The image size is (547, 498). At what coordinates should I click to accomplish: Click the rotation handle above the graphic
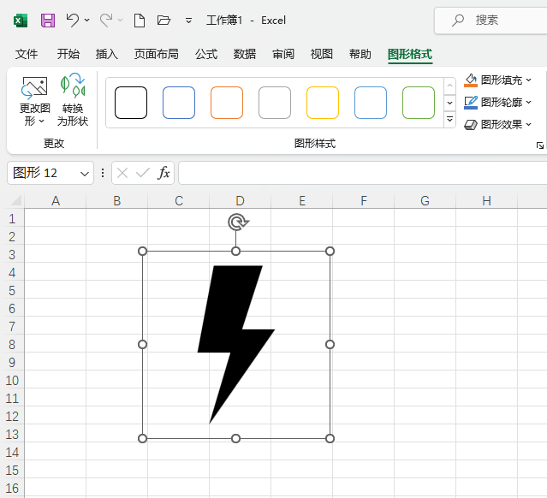tap(238, 222)
